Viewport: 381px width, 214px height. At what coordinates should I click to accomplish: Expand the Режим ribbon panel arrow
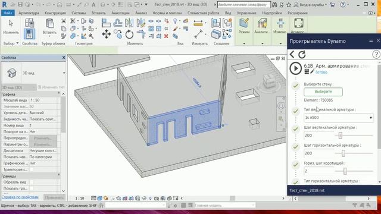tap(244, 43)
